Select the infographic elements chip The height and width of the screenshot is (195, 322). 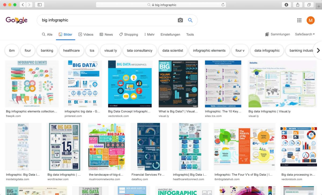click(209, 50)
